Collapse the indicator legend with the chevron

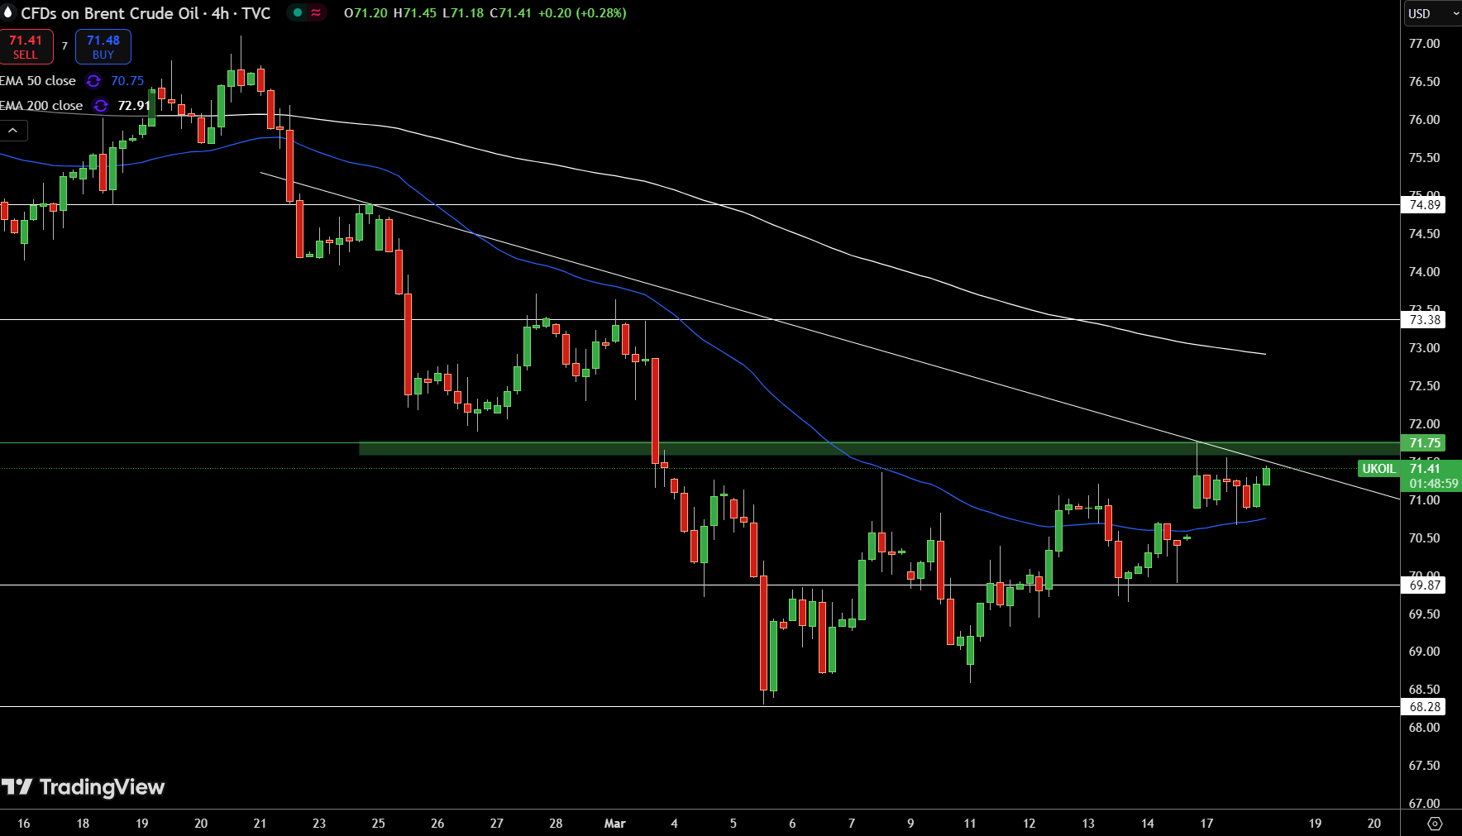point(13,131)
